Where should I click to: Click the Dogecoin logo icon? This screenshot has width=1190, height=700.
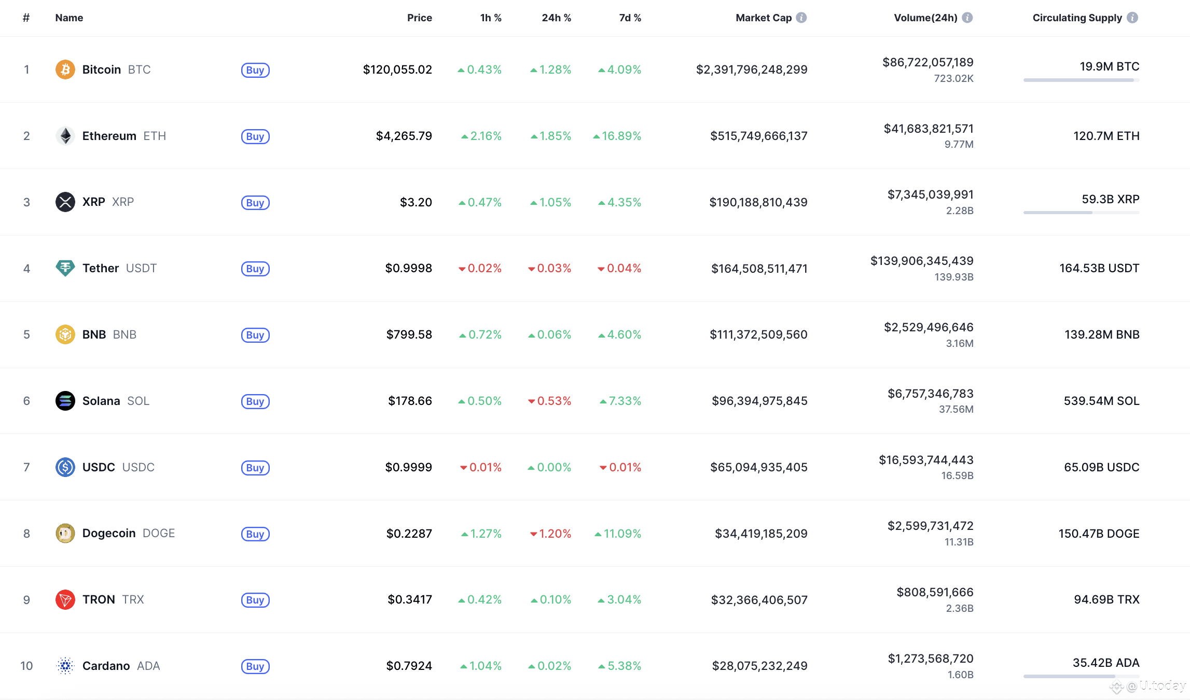tap(65, 534)
